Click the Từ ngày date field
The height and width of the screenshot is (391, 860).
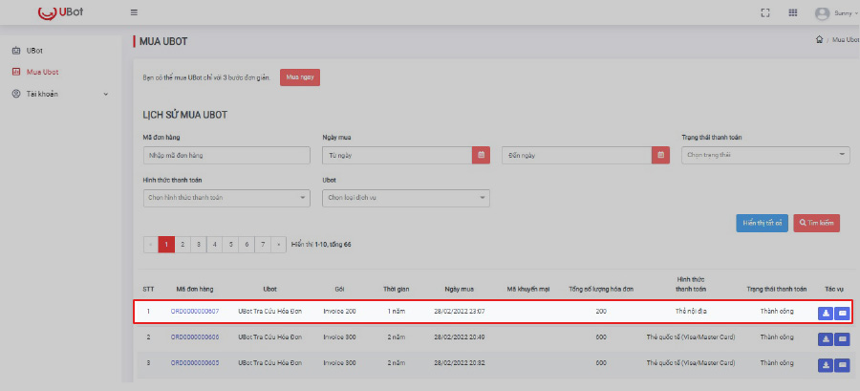398,155
